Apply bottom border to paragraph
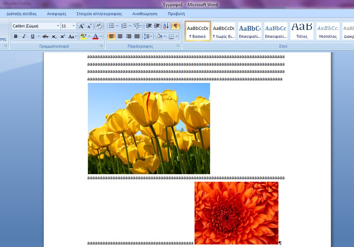Screen dimensions: 354x247 [171, 36]
